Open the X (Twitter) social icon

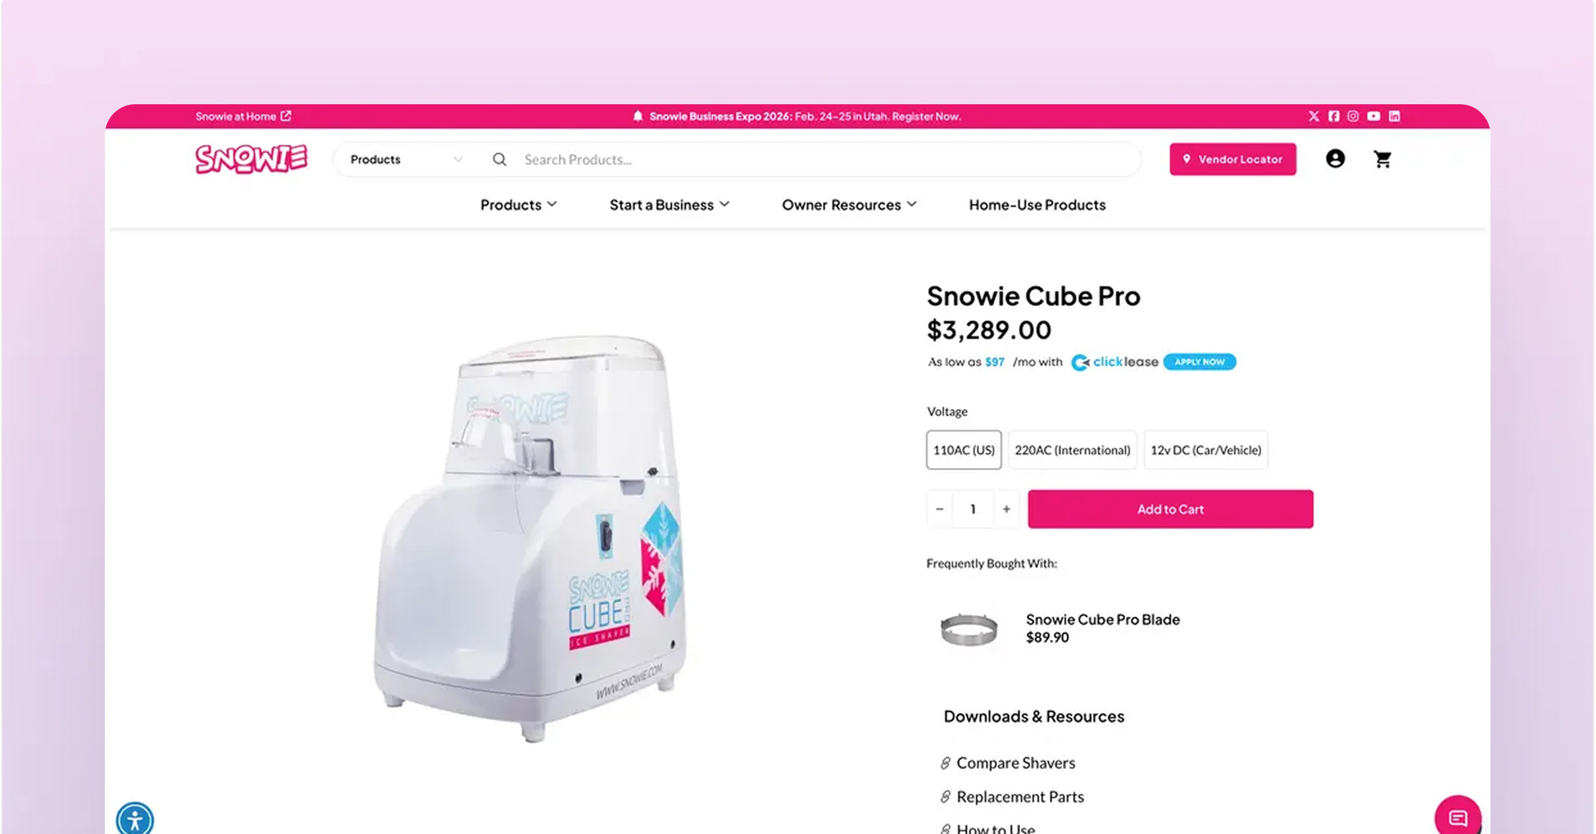pyautogui.click(x=1313, y=116)
